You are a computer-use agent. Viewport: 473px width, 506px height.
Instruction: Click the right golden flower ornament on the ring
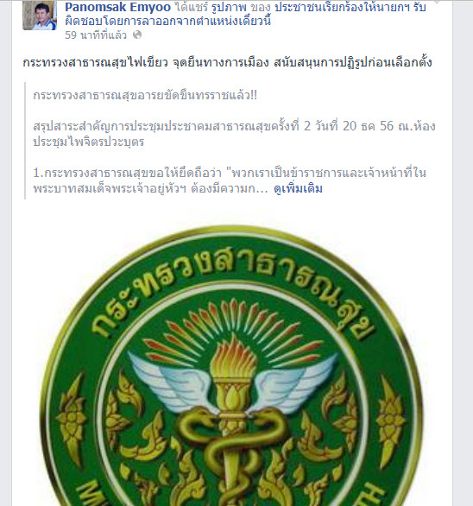[x=391, y=421]
